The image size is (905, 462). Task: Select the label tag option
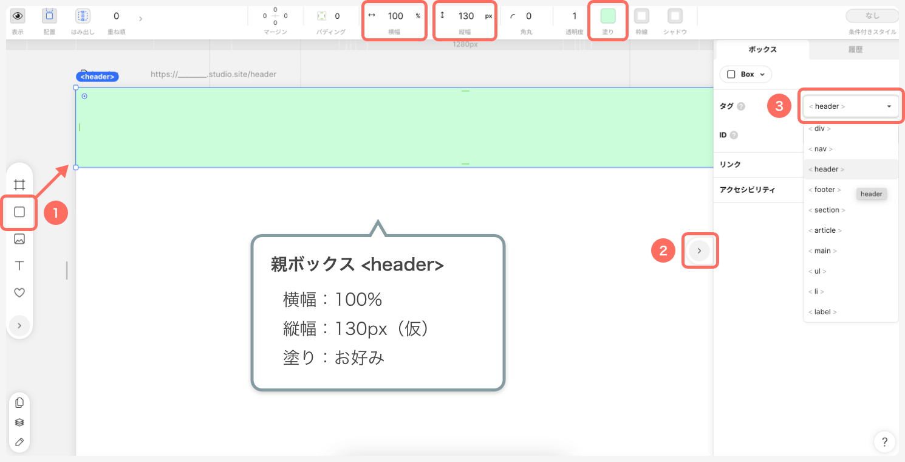click(x=850, y=312)
